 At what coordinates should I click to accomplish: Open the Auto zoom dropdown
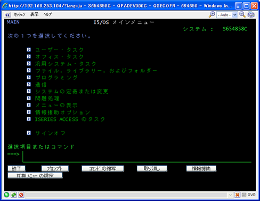click(x=227, y=15)
